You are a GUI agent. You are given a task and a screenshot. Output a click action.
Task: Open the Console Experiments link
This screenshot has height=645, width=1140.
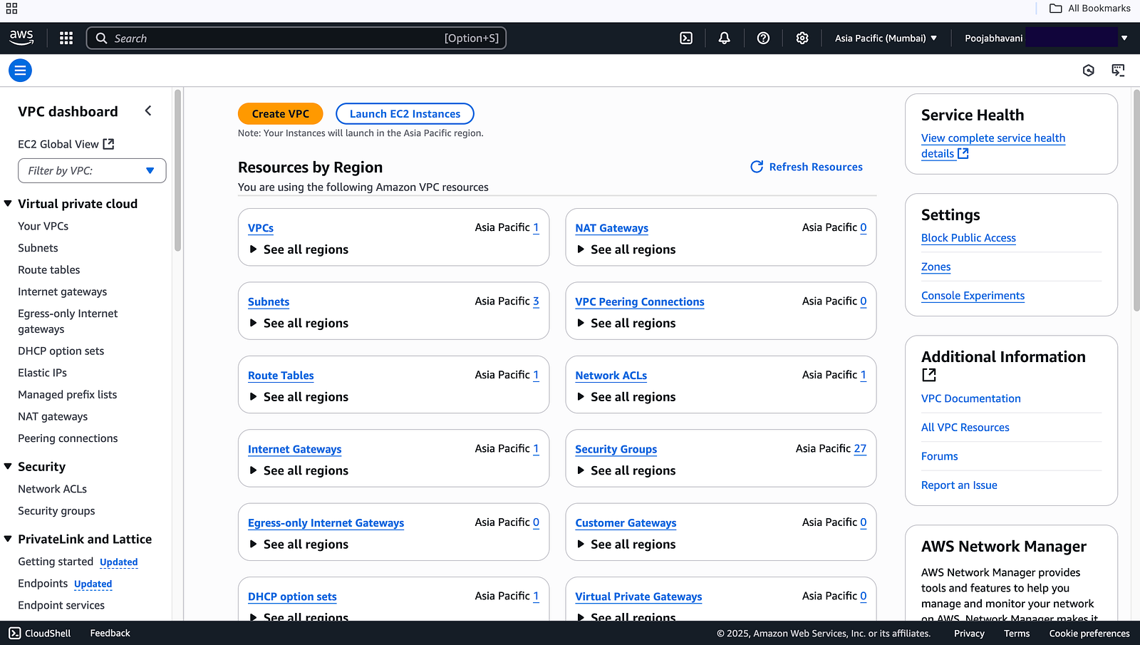click(x=973, y=296)
